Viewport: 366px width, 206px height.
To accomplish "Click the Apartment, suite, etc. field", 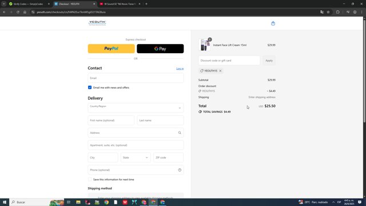I will click(x=136, y=145).
